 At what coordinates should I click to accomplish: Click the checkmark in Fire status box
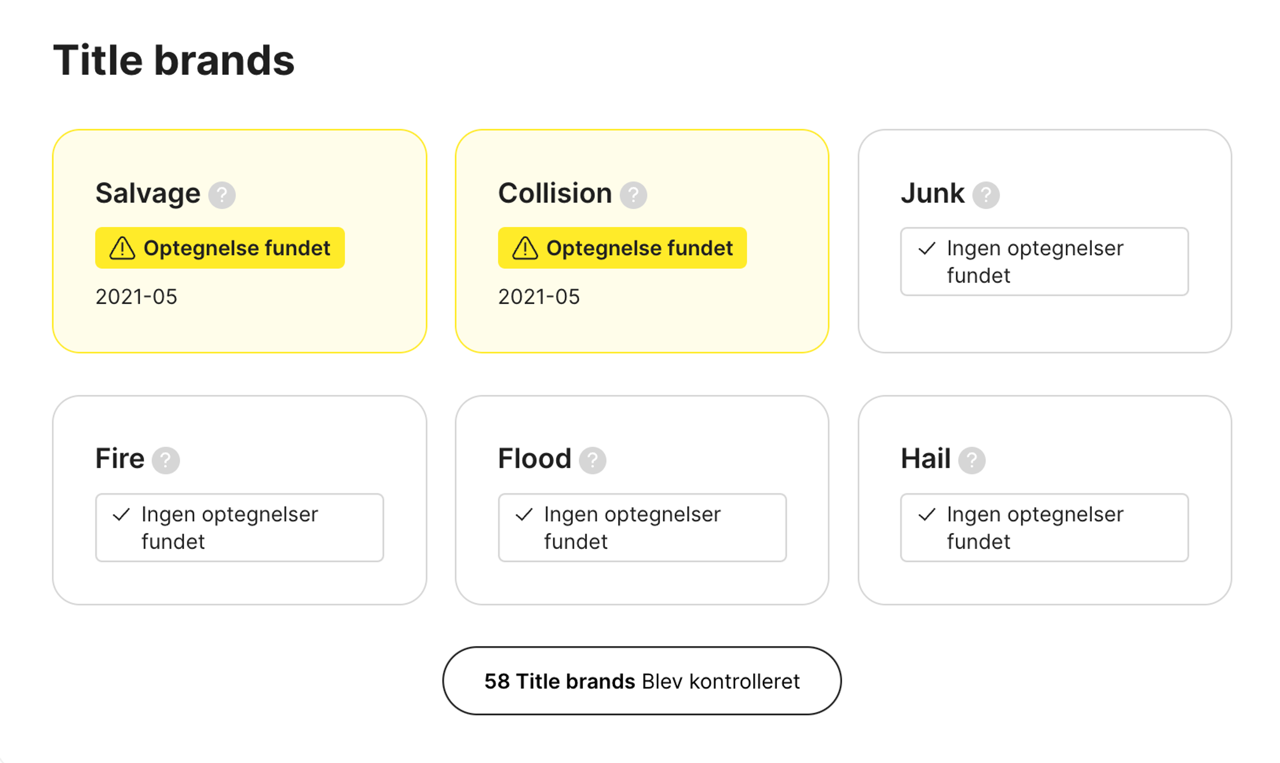(x=121, y=514)
